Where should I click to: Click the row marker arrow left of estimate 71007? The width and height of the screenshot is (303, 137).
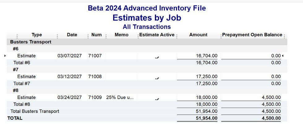[x=5, y=56]
